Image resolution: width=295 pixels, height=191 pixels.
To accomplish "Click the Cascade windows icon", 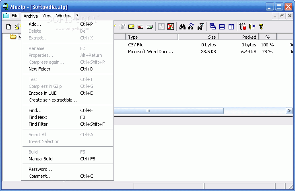I will point(212,27).
